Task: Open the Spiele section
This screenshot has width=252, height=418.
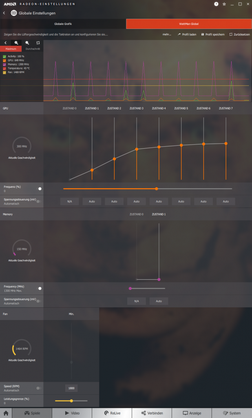Action: [32, 413]
